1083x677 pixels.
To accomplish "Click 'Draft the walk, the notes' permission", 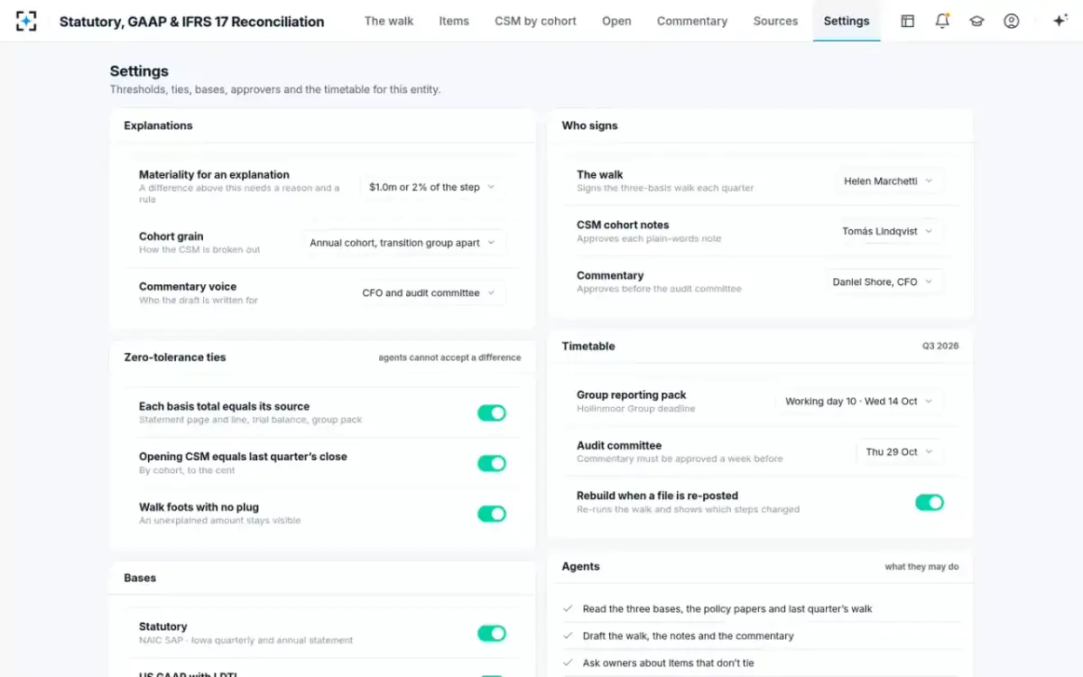I will tap(689, 636).
